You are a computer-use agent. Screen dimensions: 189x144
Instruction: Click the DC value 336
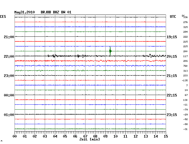coord(186,17)
